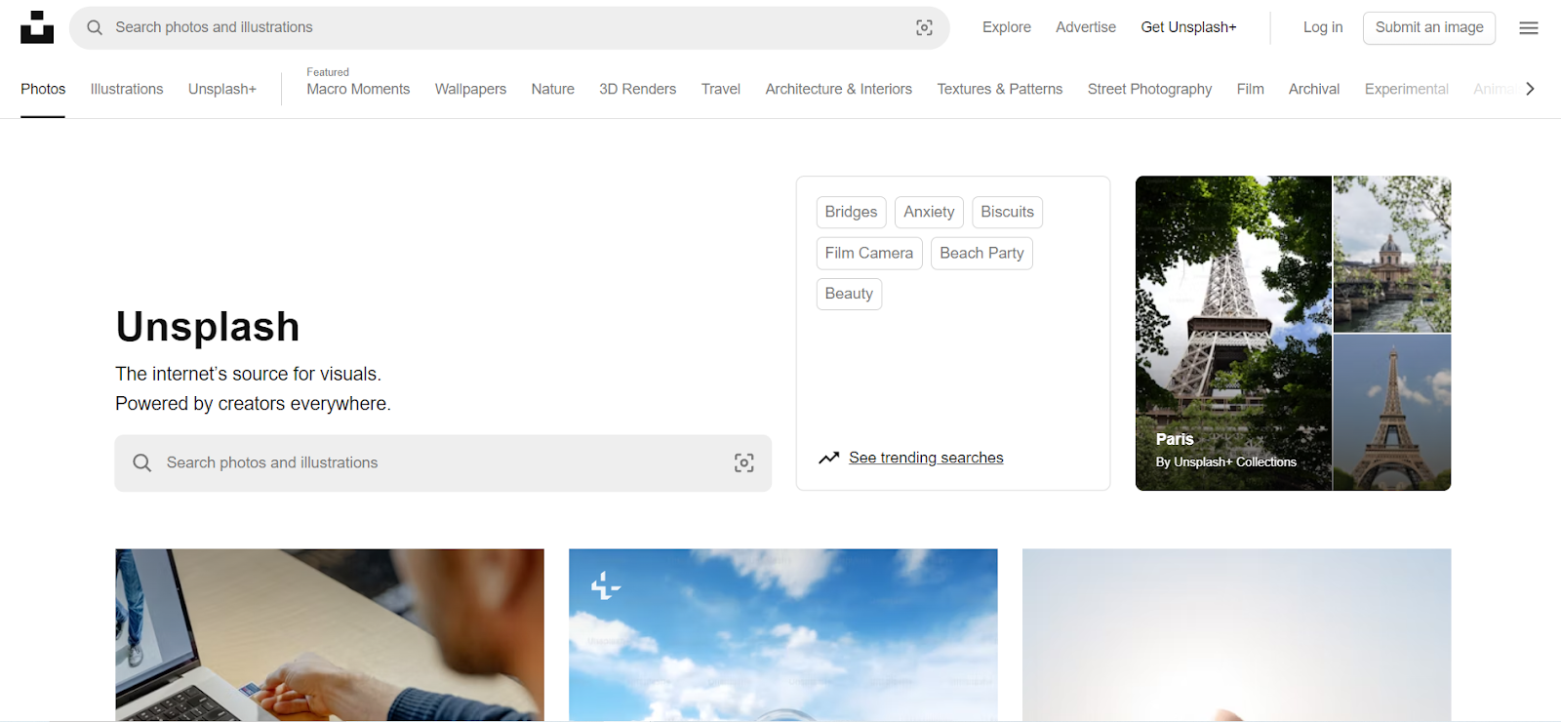Open the Advertise link
The image size is (1561, 722).
pos(1086,27)
